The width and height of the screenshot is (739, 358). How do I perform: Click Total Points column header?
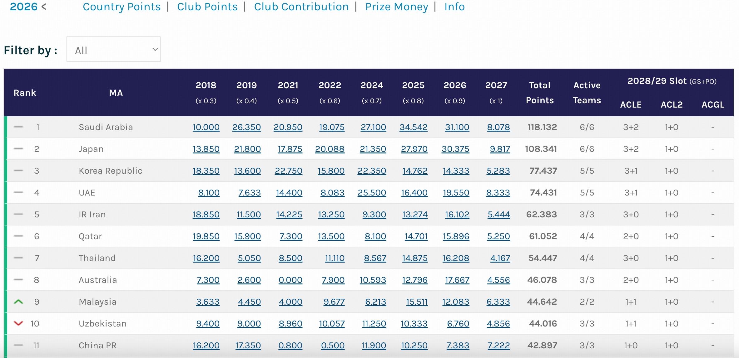click(540, 93)
